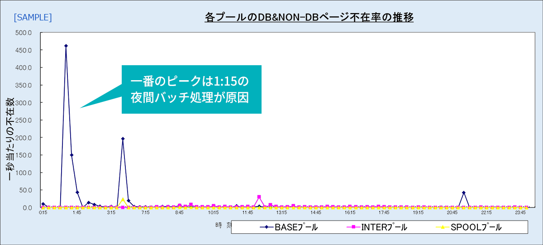Click x-axis label 0:15
The image size is (543, 245).
click(43, 212)
